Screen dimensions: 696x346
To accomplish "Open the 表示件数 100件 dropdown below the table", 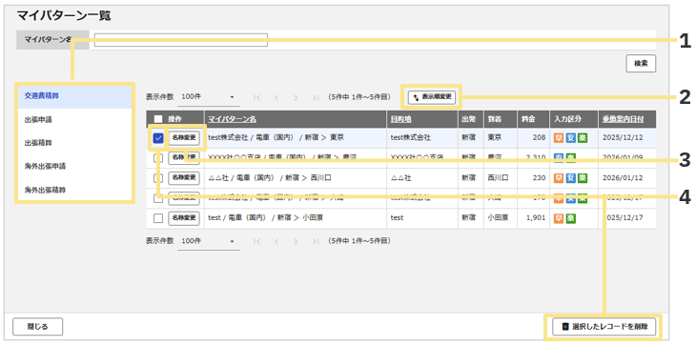I will click(209, 241).
